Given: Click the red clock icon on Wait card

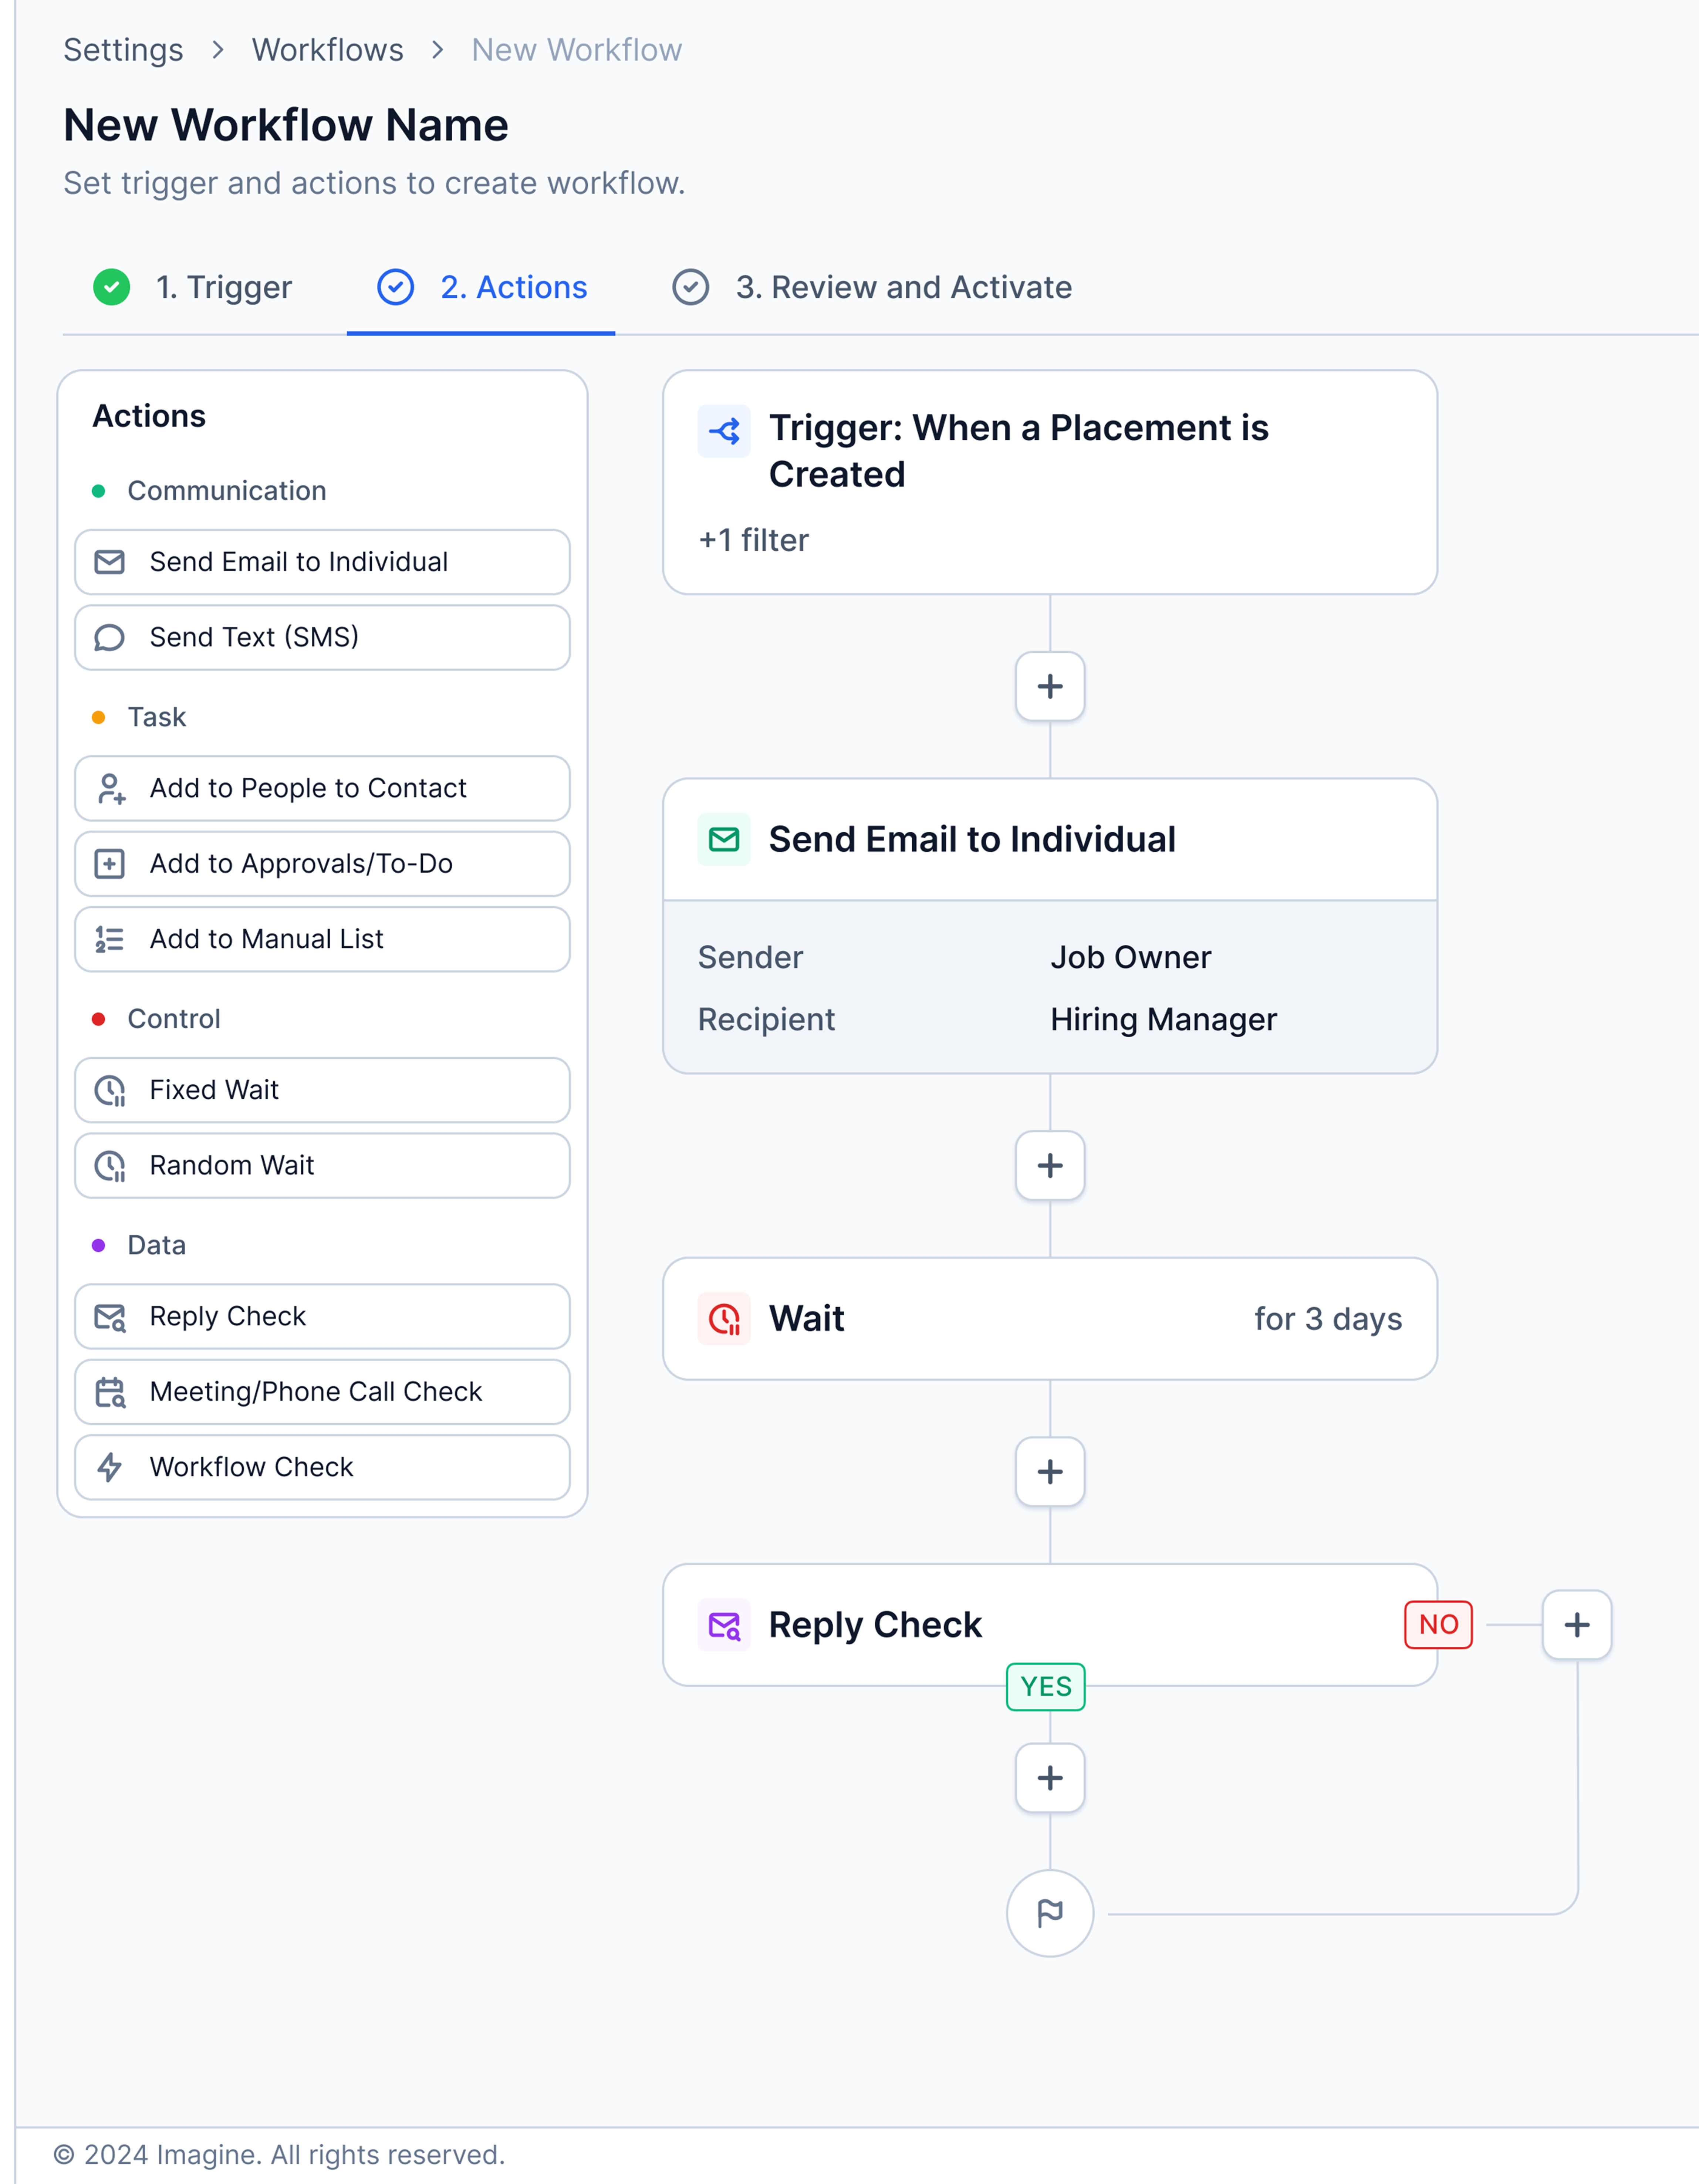Looking at the screenshot, I should tap(724, 1319).
